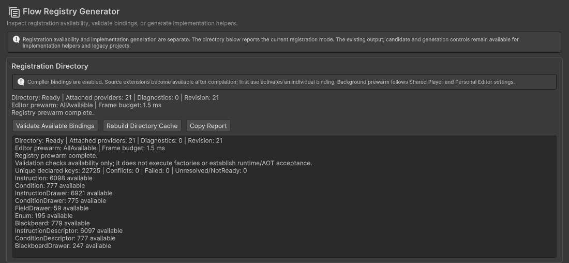Select 'BlackboardDrawer: 247 available' line
The image size is (569, 263).
pyautogui.click(x=63, y=246)
